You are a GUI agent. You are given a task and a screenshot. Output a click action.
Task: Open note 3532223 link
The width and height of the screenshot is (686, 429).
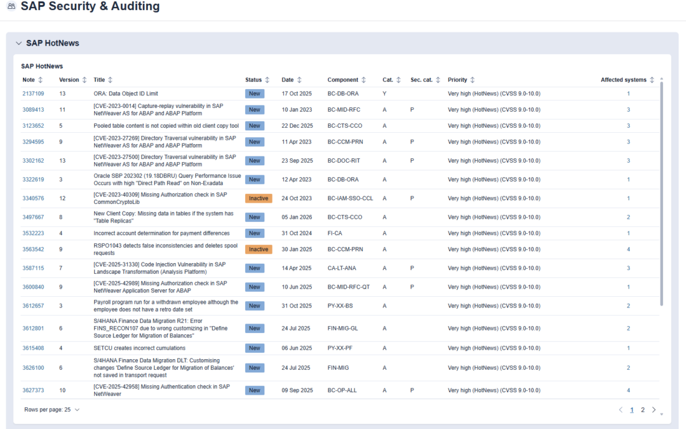point(33,233)
